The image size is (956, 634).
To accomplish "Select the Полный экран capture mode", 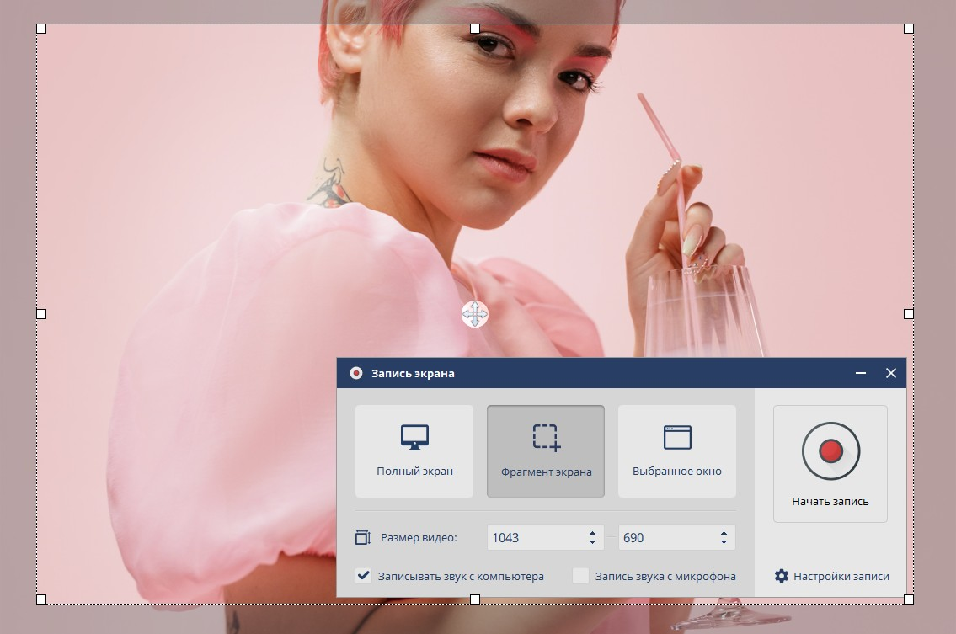I will point(414,450).
